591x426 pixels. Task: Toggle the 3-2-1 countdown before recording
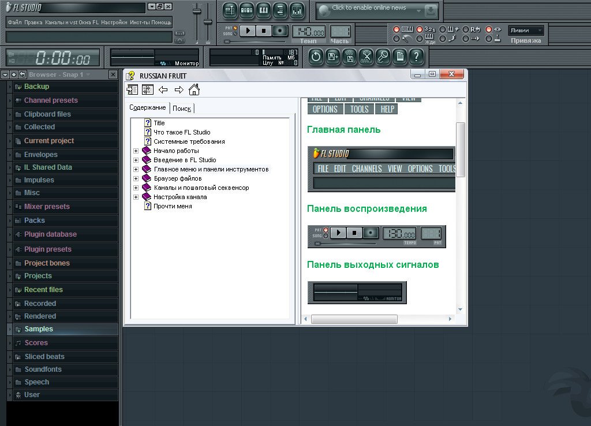pos(420,29)
